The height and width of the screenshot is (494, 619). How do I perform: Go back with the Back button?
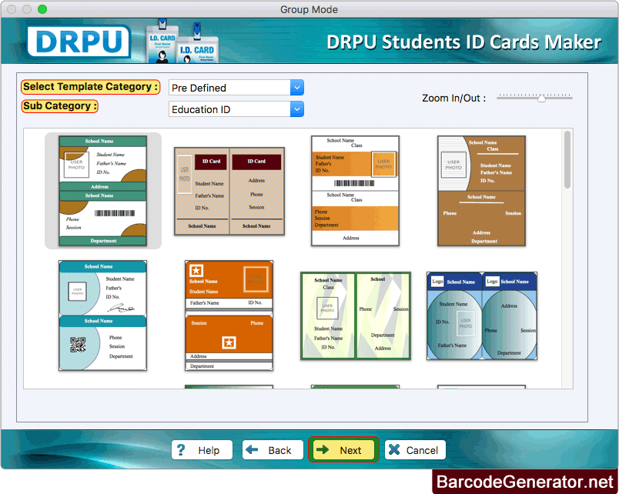pyautogui.click(x=273, y=450)
